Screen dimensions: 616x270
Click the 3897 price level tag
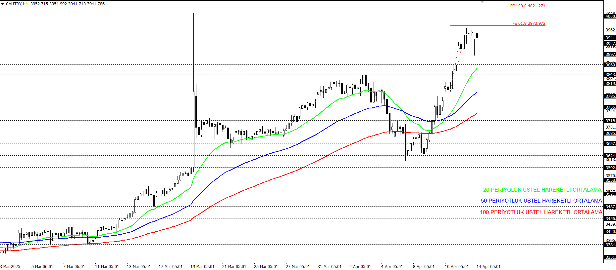click(610, 54)
